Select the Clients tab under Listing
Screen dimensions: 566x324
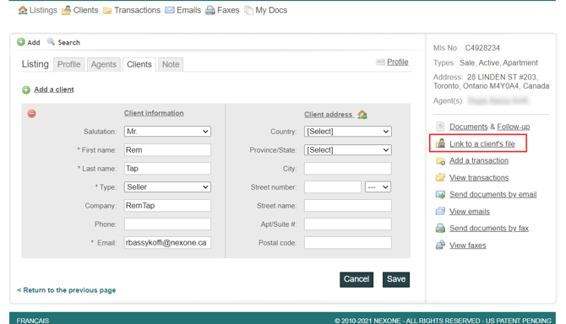(139, 64)
